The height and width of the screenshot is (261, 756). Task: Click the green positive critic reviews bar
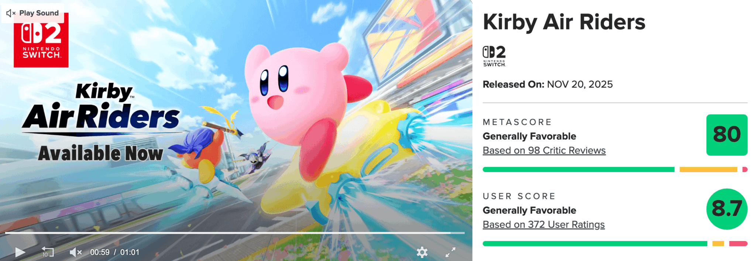pos(578,169)
